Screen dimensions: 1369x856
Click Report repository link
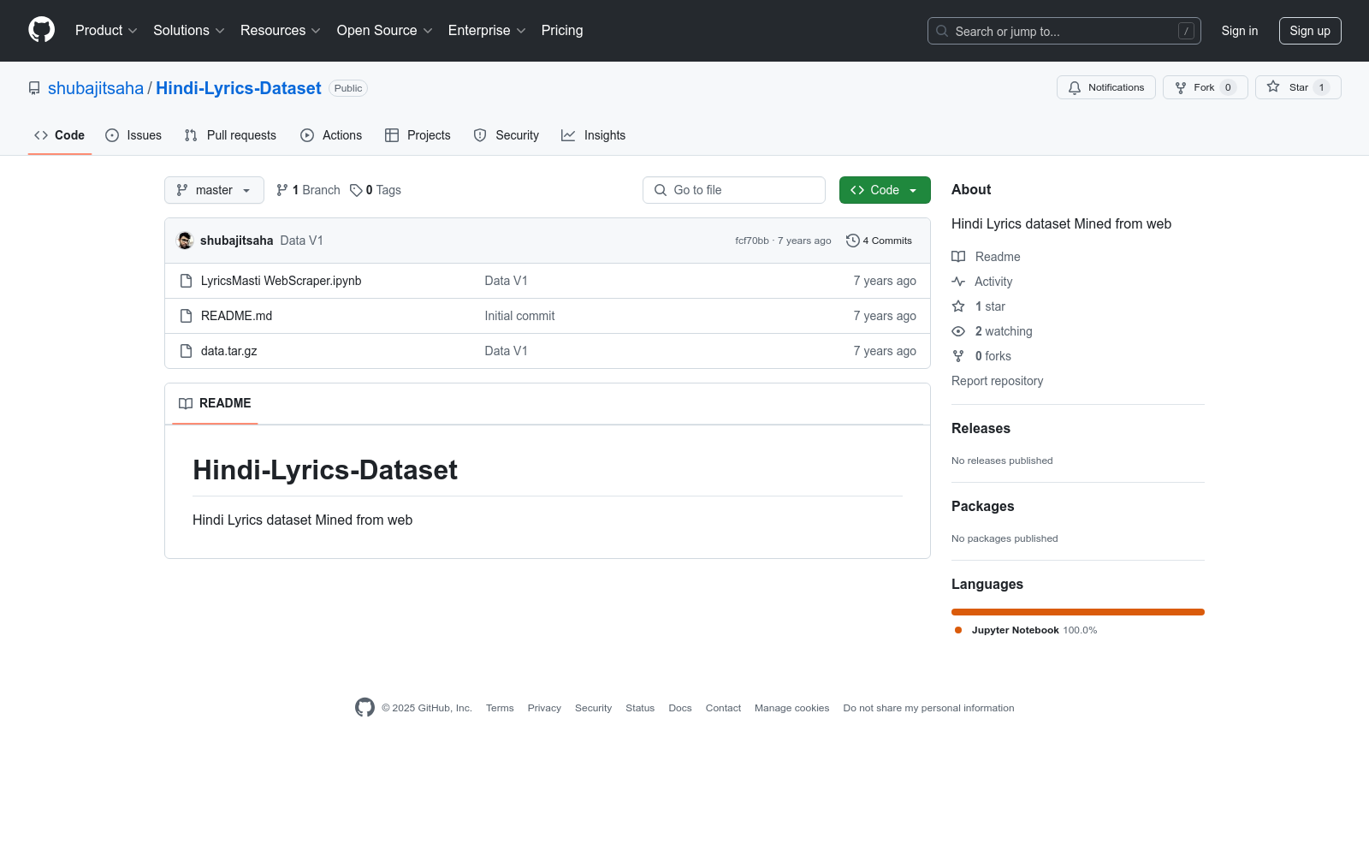point(998,381)
